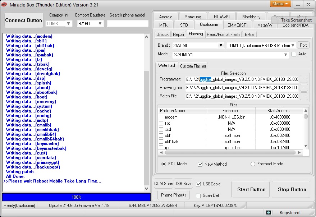Open the Mstar/W tab
316x217 pixels.
click(x=265, y=25)
